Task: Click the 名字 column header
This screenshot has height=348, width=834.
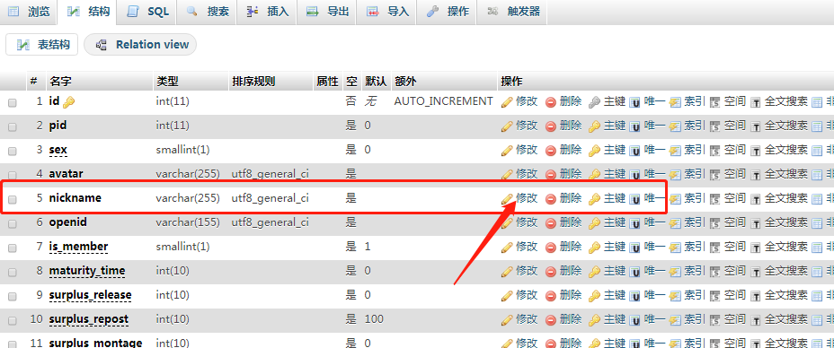Action: [x=60, y=81]
